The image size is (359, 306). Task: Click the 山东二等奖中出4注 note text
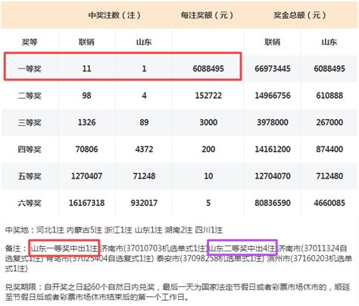pos(242,248)
